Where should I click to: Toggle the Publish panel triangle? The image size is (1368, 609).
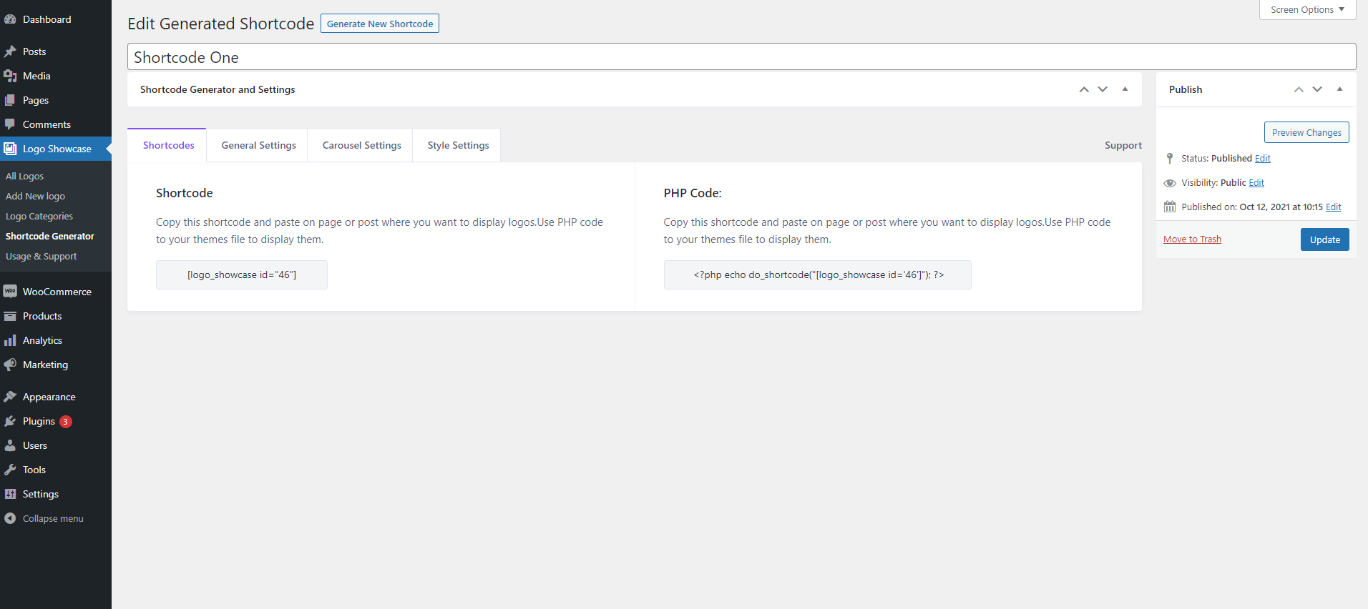(1339, 89)
